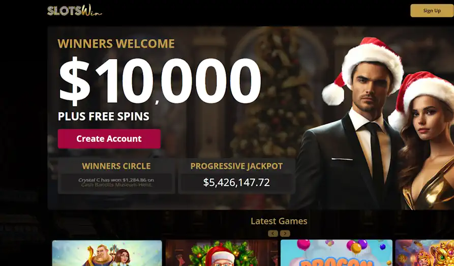Image resolution: width=454 pixels, height=266 pixels.
Task: Click the Latest Games section title
Action: click(x=279, y=221)
